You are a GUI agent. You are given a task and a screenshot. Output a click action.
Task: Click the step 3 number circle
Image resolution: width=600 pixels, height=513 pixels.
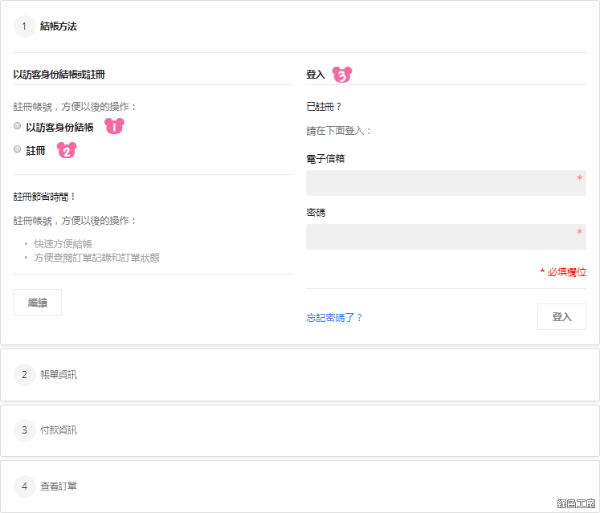[x=24, y=430]
